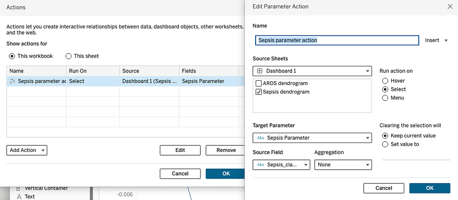
Task: Click the parameter action icon in list row
Action: point(12,81)
